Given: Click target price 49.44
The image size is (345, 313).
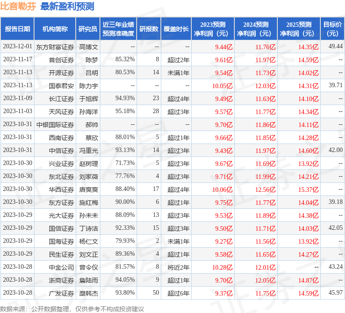Looking at the screenshot, I should coord(336,46).
